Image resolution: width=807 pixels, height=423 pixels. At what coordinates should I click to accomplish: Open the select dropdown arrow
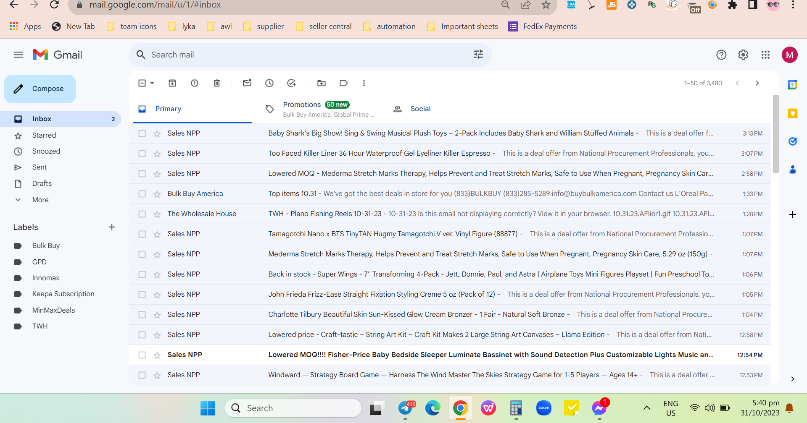pos(152,83)
